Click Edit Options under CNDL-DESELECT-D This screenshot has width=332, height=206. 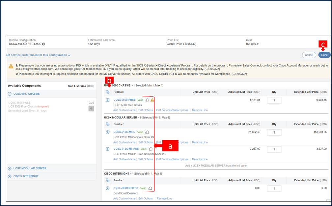pyautogui.click(x=146, y=199)
